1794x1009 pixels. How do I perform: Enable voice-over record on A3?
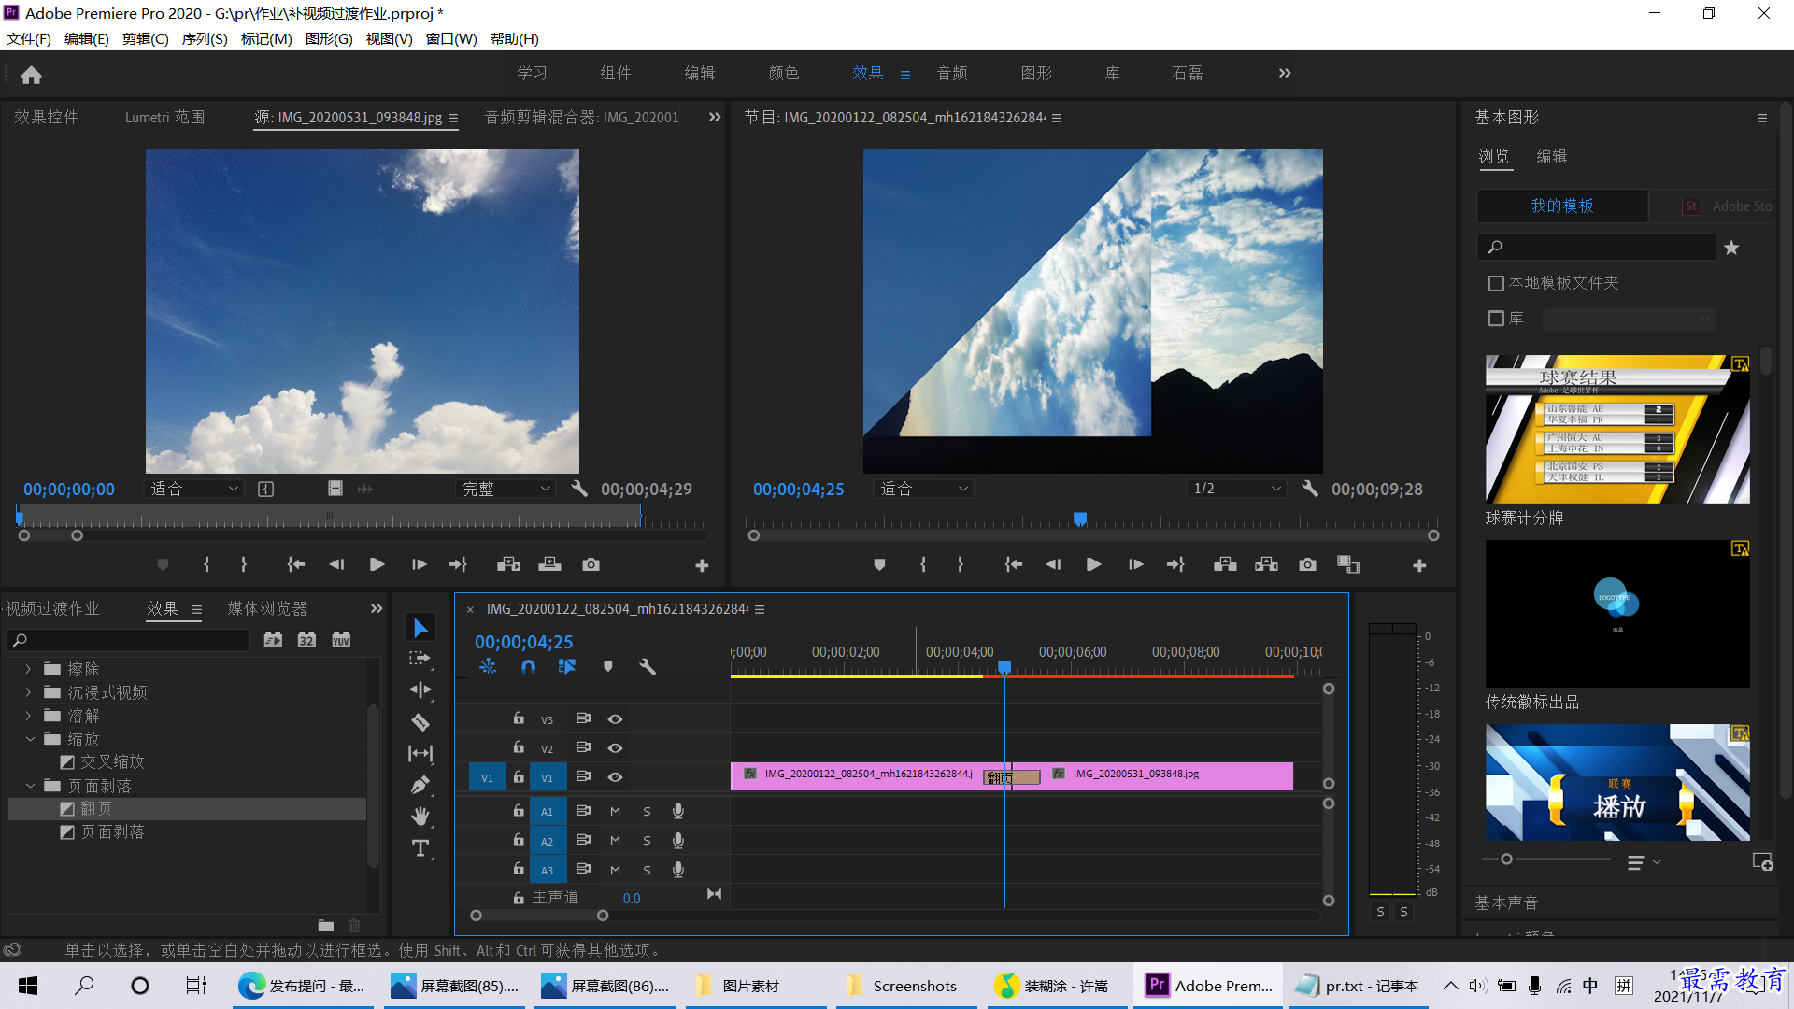click(678, 870)
